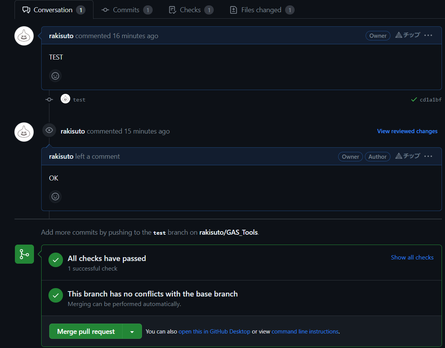Screen dimensions: 445x348
Task: Click rakisuto's avatar on the first comment
Action: [x=24, y=35]
